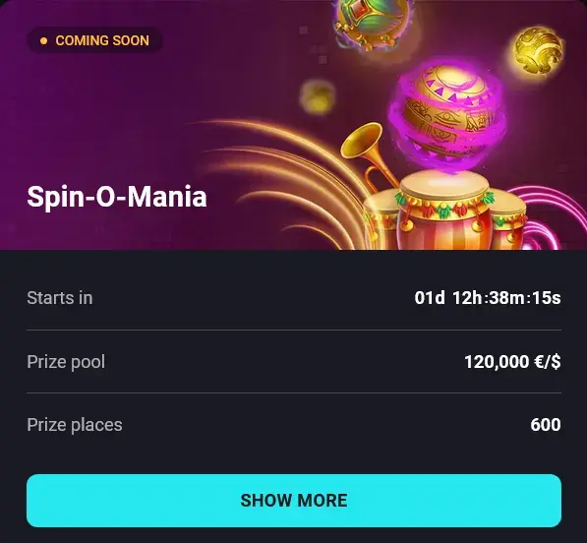Select the glowing pink hieroglyph orb
Image resolution: width=587 pixels, height=543 pixels.
click(446, 114)
